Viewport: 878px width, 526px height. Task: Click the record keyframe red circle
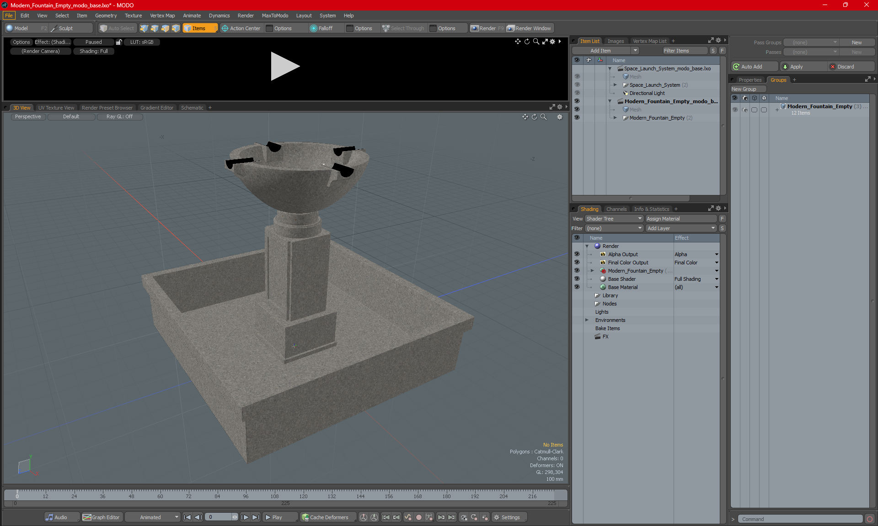coord(418,517)
